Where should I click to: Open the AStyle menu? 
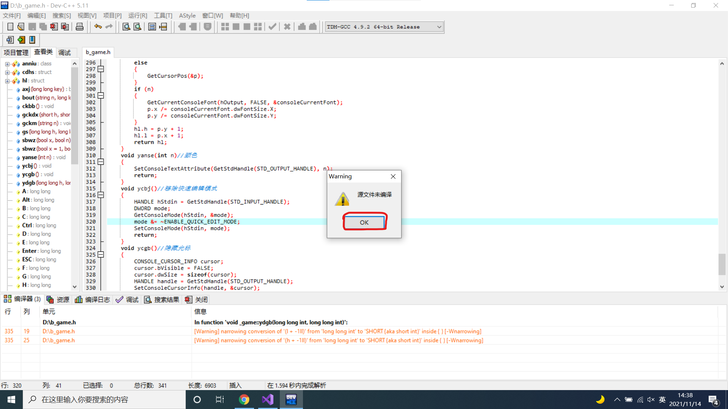(187, 16)
